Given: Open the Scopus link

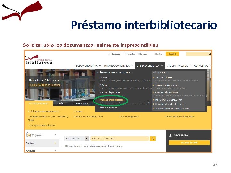Looking at the screenshot, I should (79, 111).
